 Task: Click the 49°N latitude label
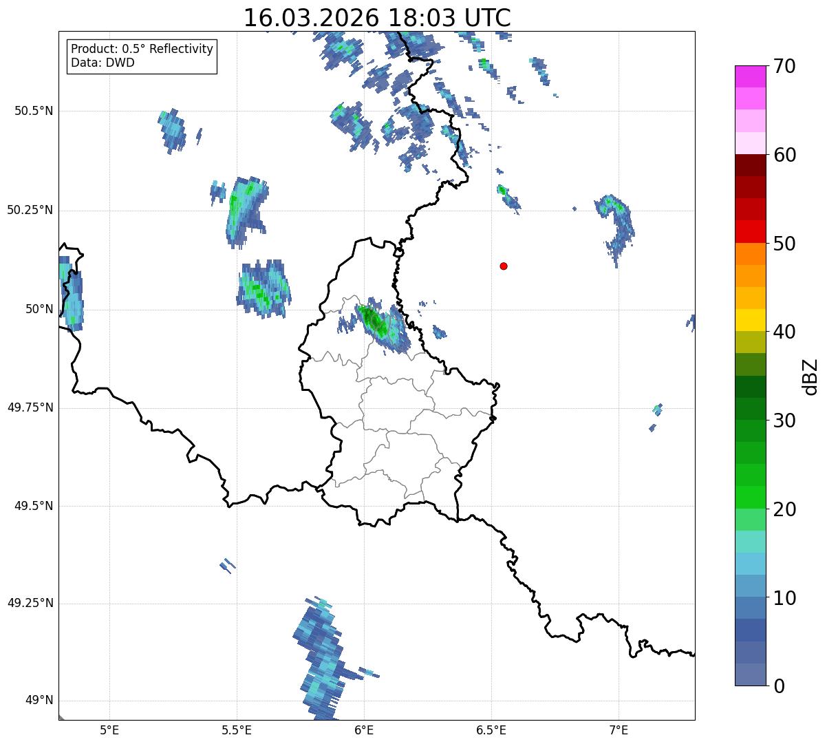[39, 701]
